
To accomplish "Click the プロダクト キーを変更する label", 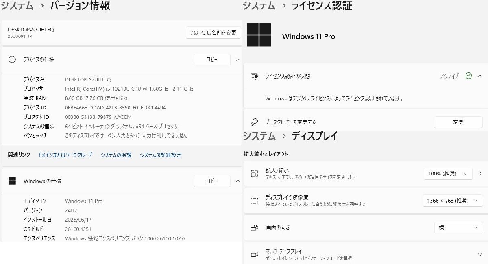I will point(290,122).
